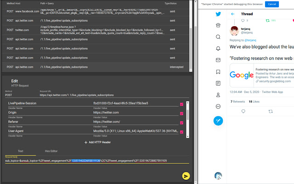Click the Request URL input field
Image resolution: width=294 pixels, height=184 pixels.
114,95
